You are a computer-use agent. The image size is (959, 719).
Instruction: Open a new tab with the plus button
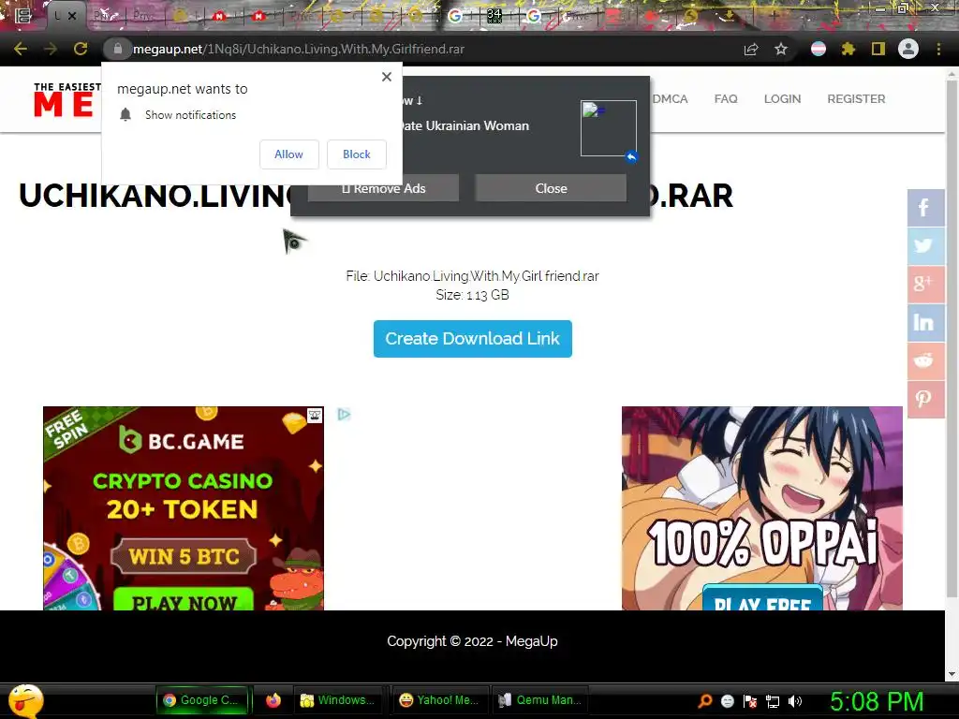pos(775,15)
